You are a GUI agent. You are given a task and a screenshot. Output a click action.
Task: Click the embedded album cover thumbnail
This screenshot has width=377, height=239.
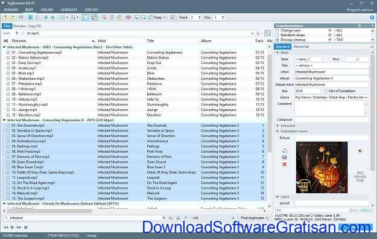point(322,167)
